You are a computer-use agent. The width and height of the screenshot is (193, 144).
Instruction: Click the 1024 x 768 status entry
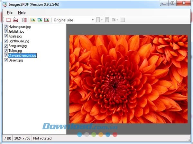coord(22,138)
